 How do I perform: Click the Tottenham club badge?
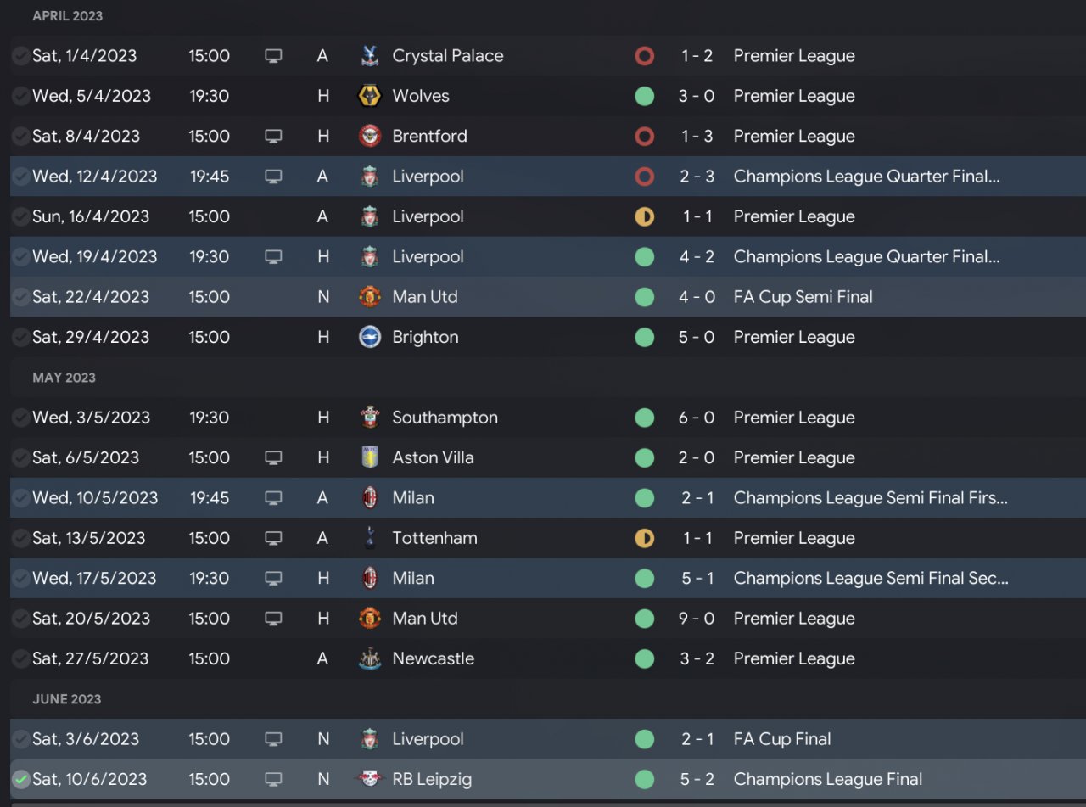coord(370,538)
